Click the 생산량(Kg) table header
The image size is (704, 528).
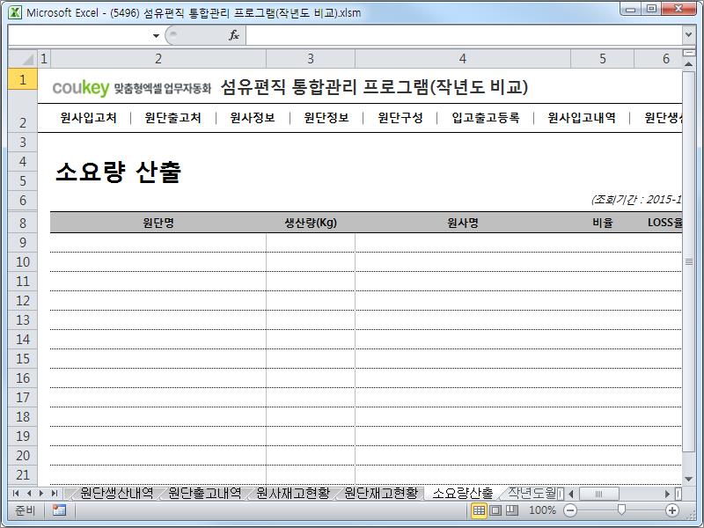tap(311, 223)
